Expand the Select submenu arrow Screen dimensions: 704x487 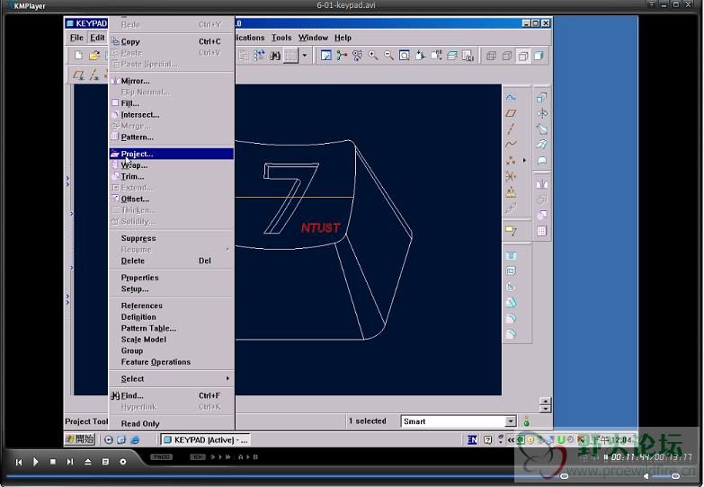coord(227,378)
